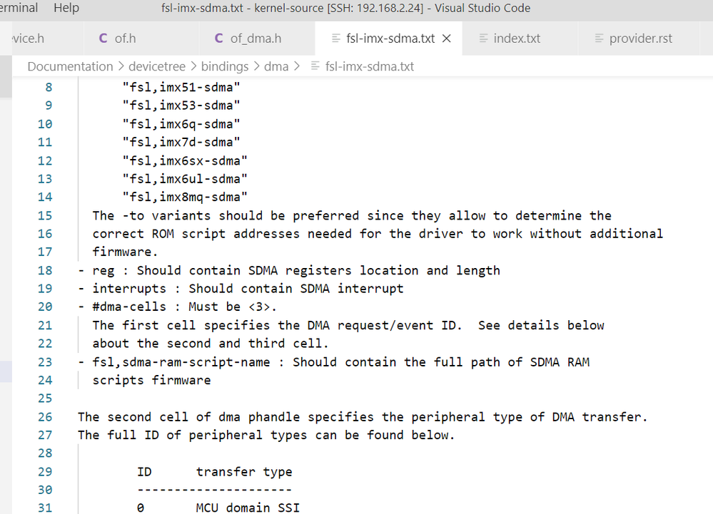713x514 pixels.
Task: Open the Help menu
Action: coord(66,8)
